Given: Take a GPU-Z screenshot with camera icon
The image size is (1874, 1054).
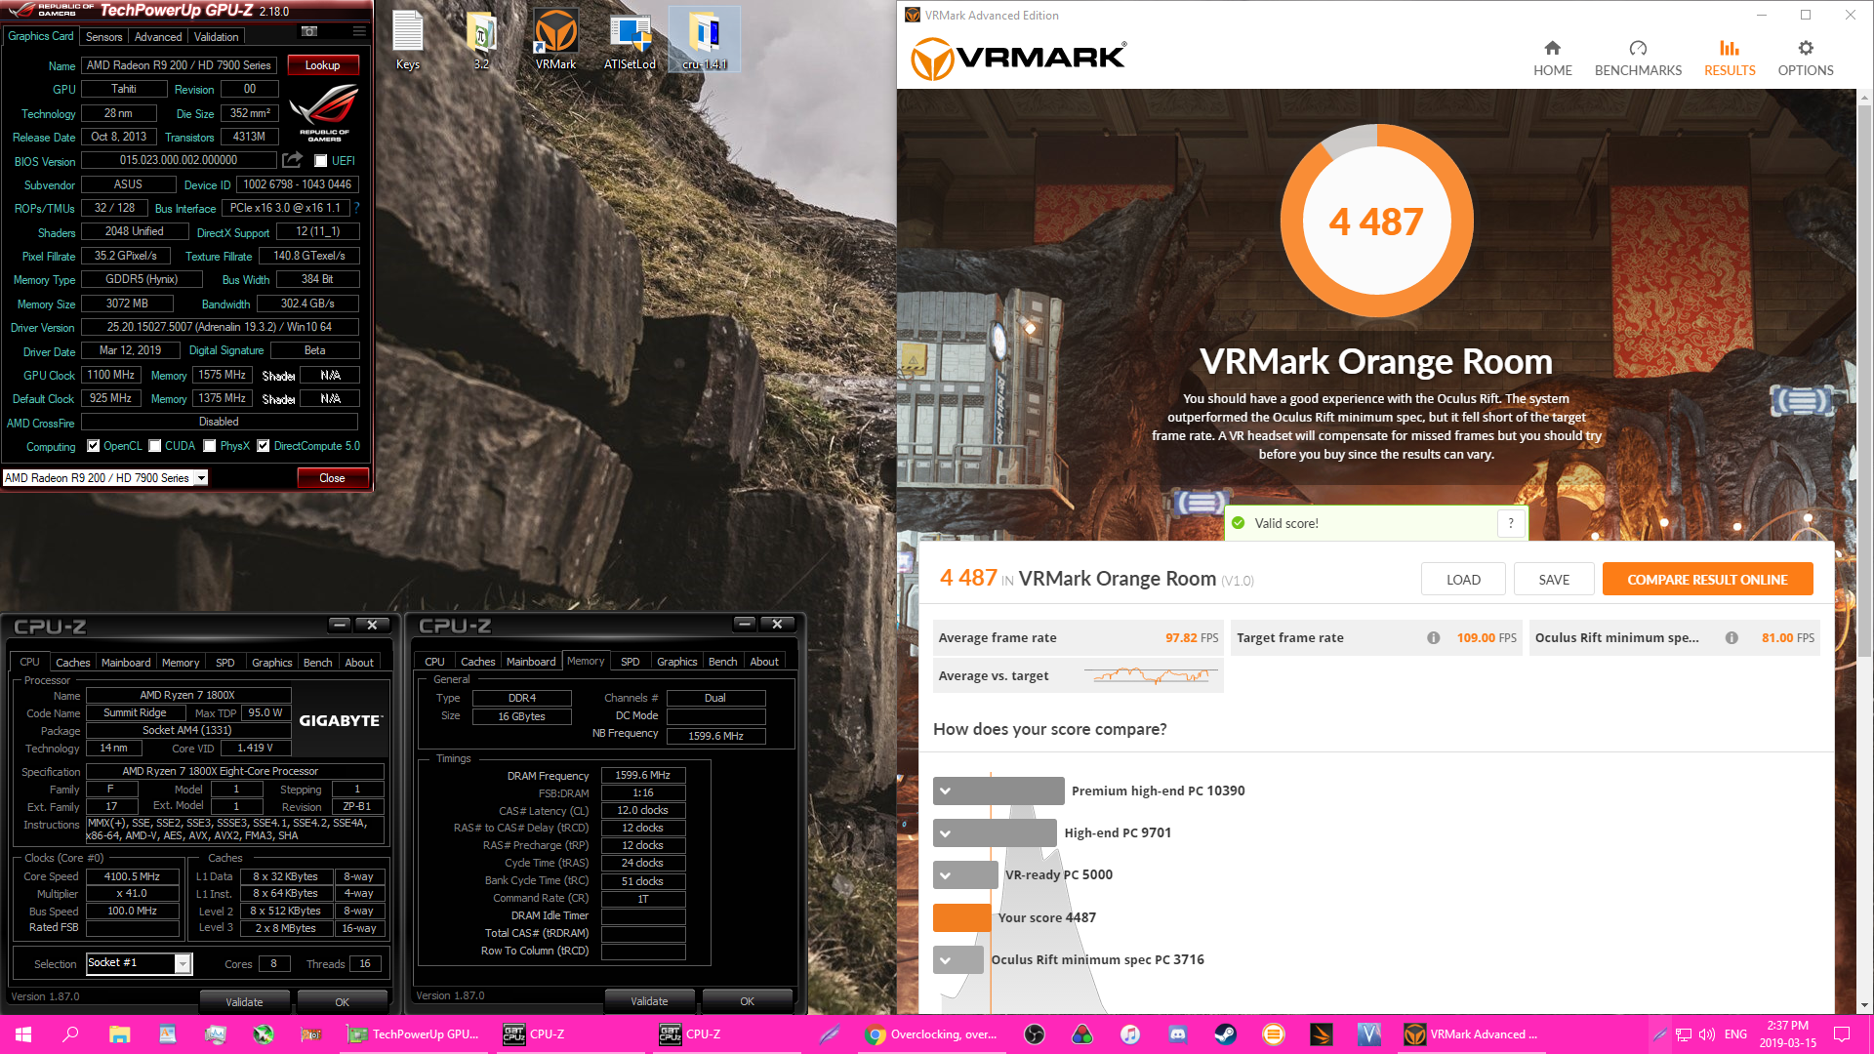Looking at the screenshot, I should [309, 32].
